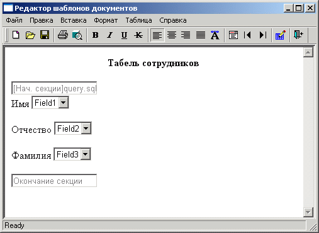Toggle strikethrough formatting
This screenshot has width=319, height=233.
tap(138, 35)
